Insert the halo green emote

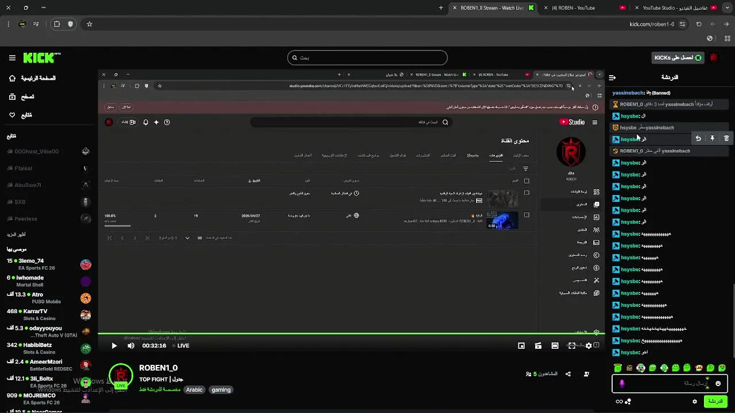(617, 368)
